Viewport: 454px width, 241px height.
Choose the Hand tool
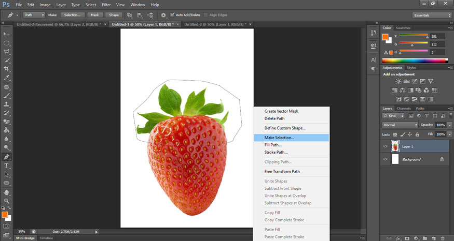coord(7,192)
